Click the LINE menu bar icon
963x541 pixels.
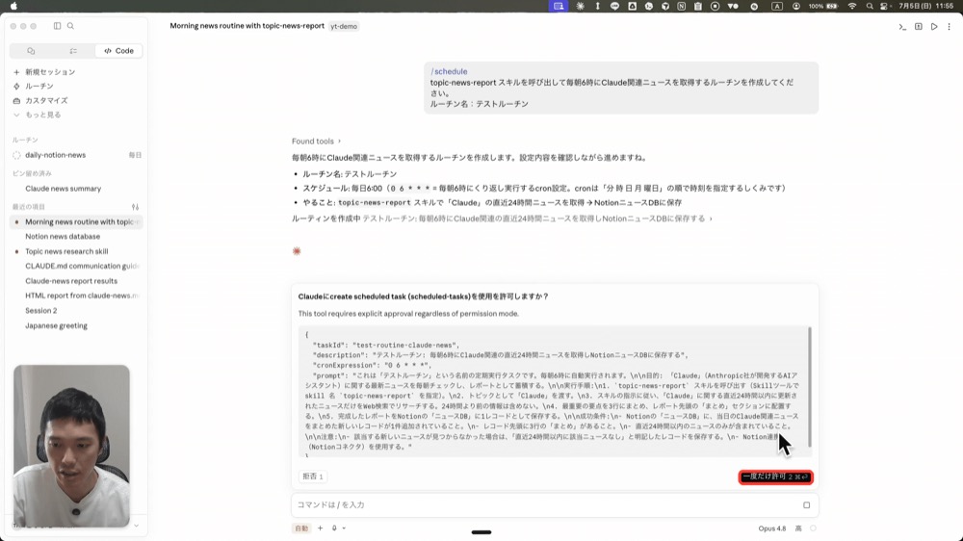614,6
